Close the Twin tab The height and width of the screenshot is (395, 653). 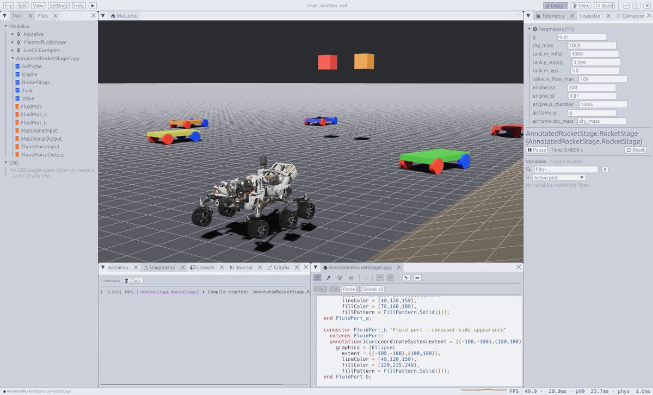coord(30,16)
